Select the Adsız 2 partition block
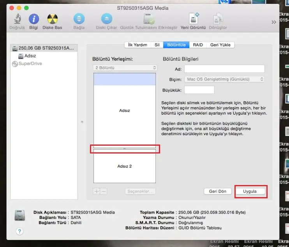Screen dimensions: 289x247 tap(125, 166)
